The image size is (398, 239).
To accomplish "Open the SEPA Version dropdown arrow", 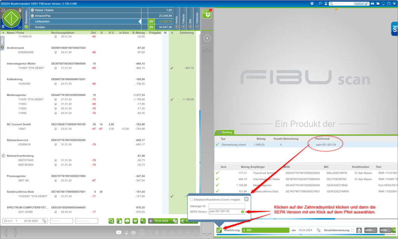I will tap(242, 211).
